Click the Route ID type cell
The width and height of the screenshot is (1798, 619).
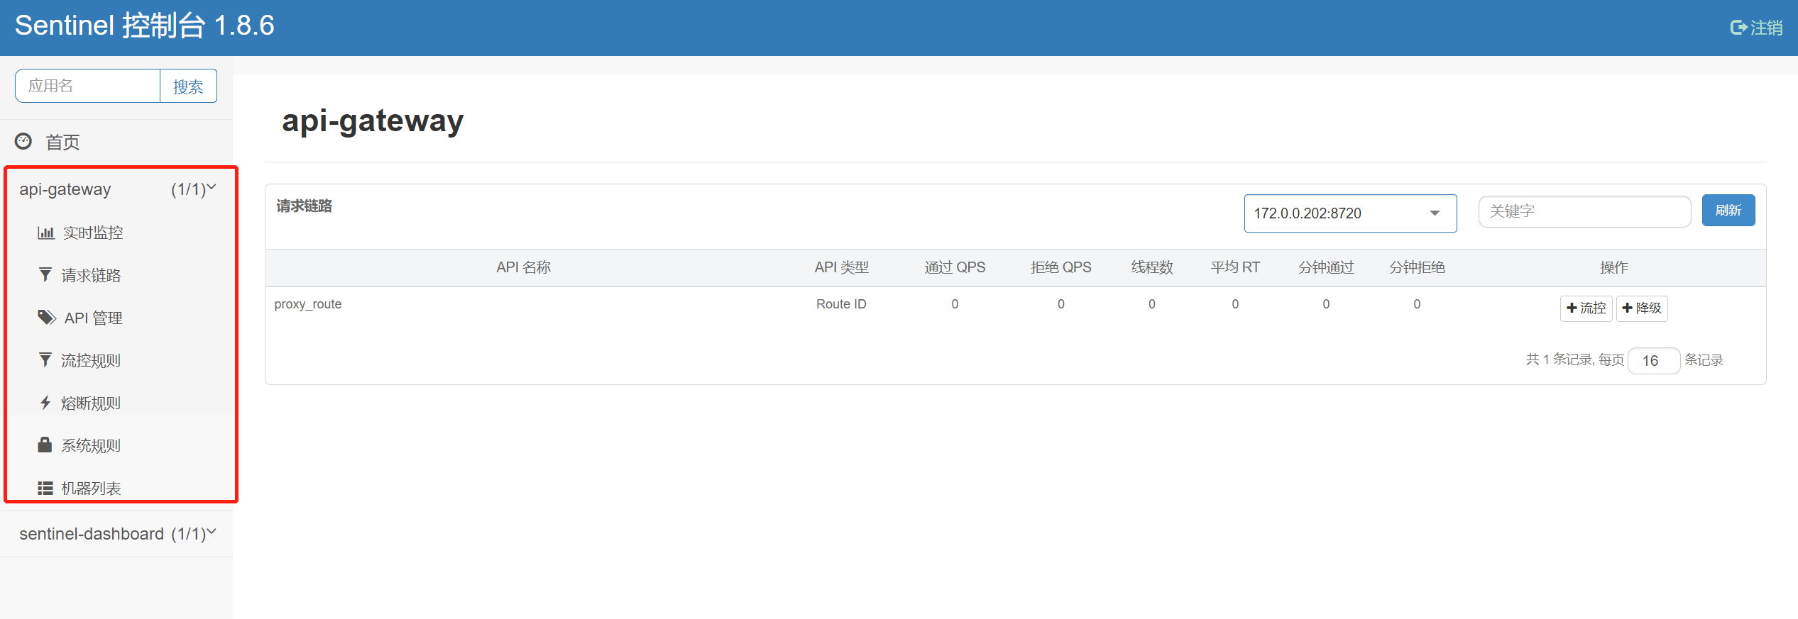point(841,304)
